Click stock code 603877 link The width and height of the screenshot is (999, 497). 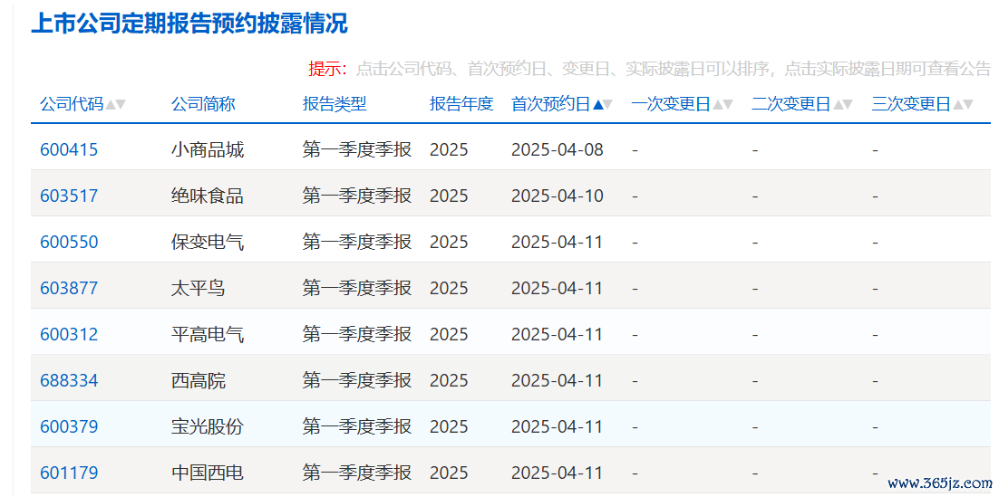click(x=69, y=289)
